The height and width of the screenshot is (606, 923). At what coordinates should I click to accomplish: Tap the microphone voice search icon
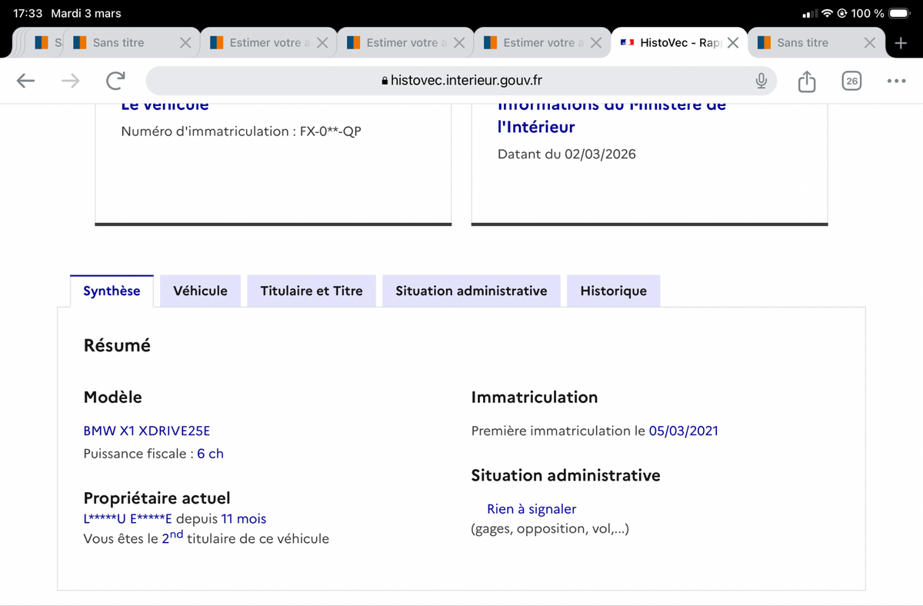[x=761, y=81]
